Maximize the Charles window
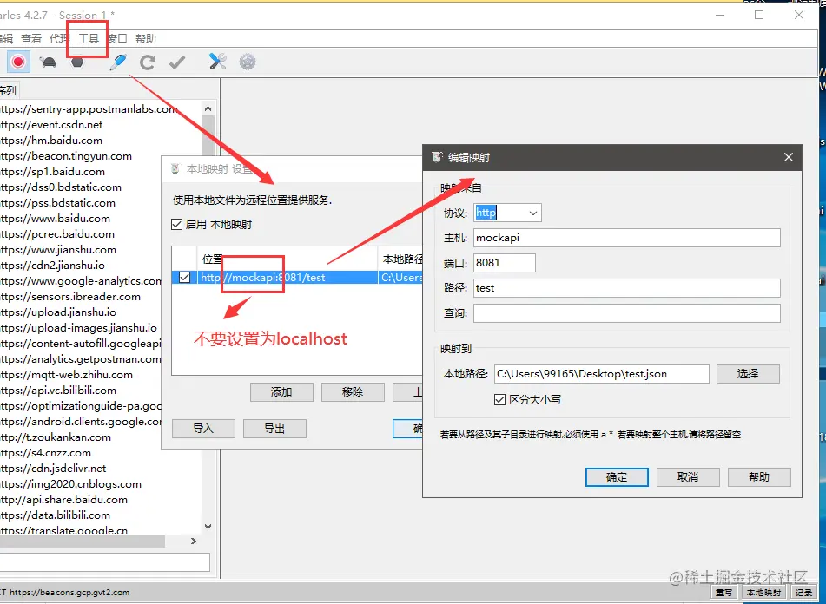The height and width of the screenshot is (604, 826). [759, 15]
